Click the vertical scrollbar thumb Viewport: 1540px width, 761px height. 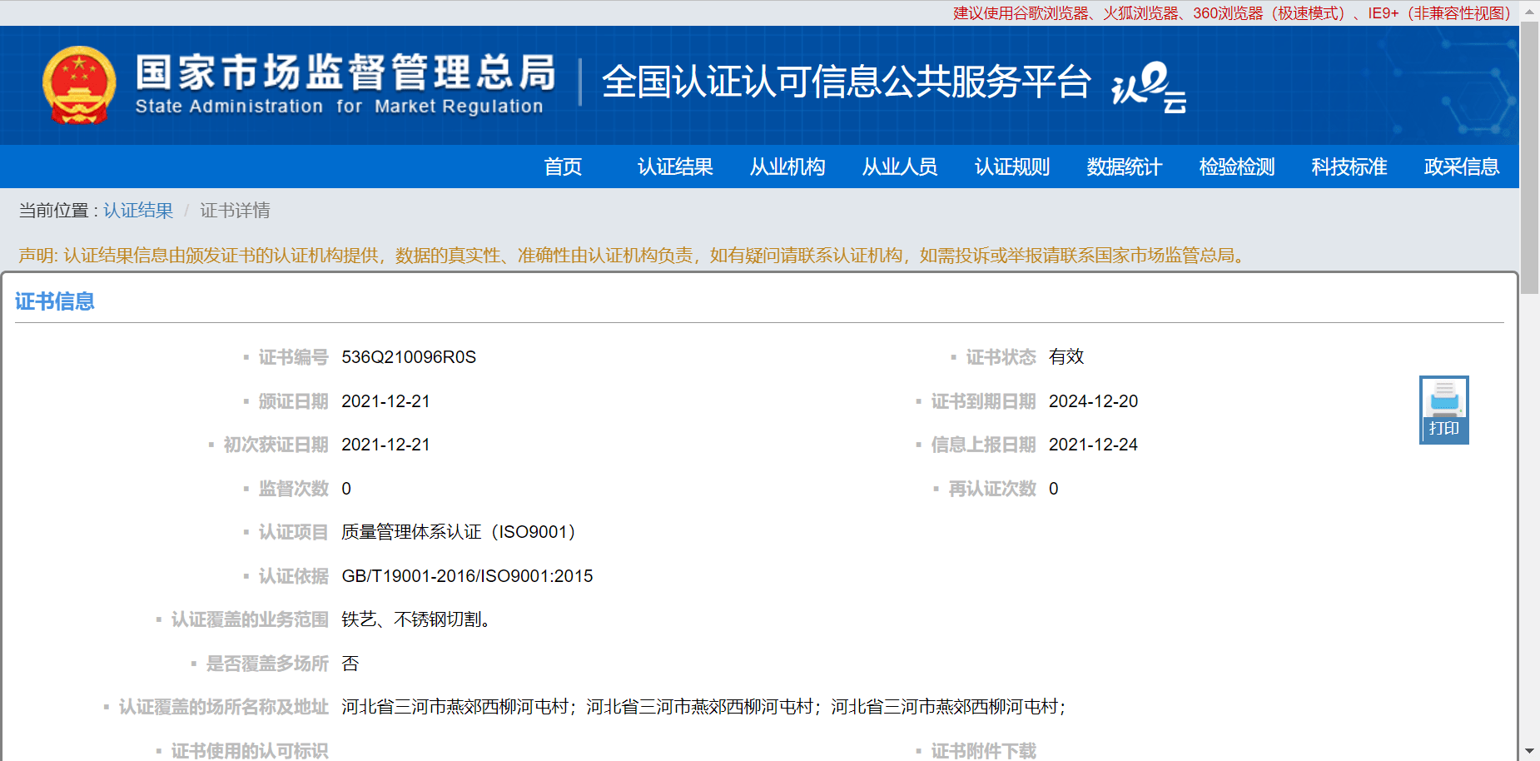pyautogui.click(x=1529, y=158)
